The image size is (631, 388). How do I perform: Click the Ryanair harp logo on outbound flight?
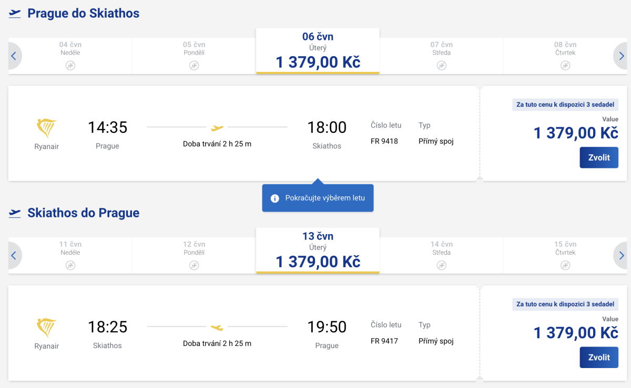[46, 128]
